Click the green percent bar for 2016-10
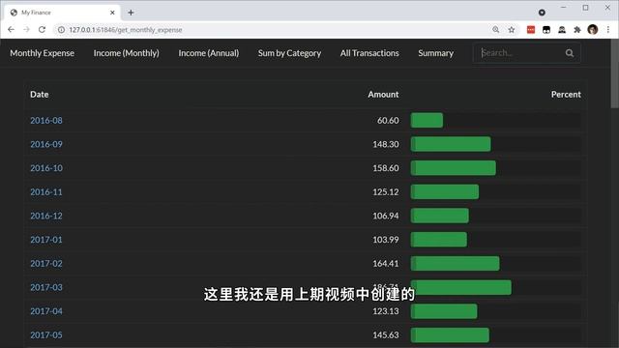 [x=454, y=168]
